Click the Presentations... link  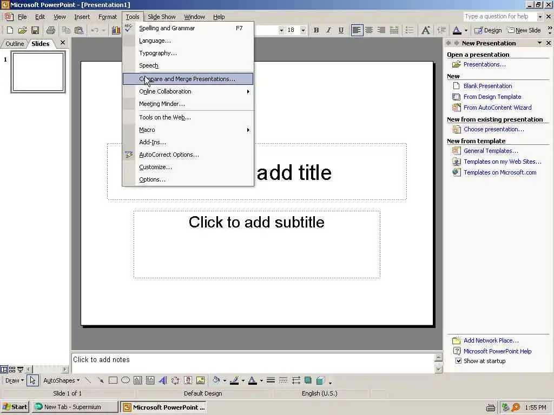(484, 64)
